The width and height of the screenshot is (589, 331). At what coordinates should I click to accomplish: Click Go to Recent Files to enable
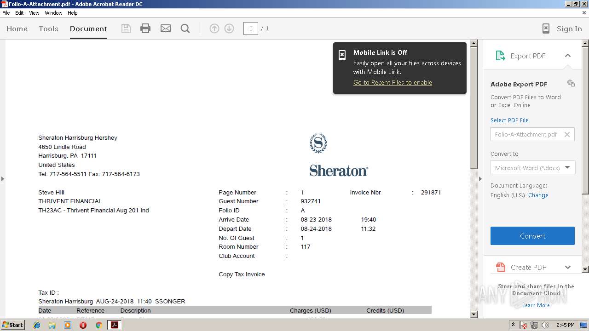[x=393, y=82]
